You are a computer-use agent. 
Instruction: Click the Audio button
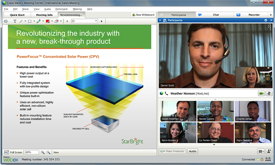tap(192, 151)
